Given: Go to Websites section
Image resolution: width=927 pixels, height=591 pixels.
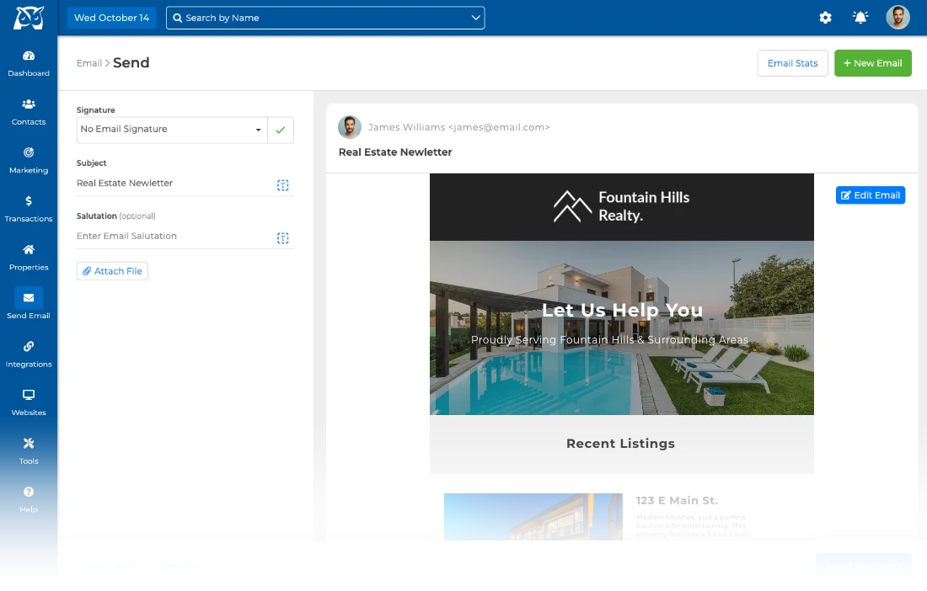Looking at the screenshot, I should 29,402.
